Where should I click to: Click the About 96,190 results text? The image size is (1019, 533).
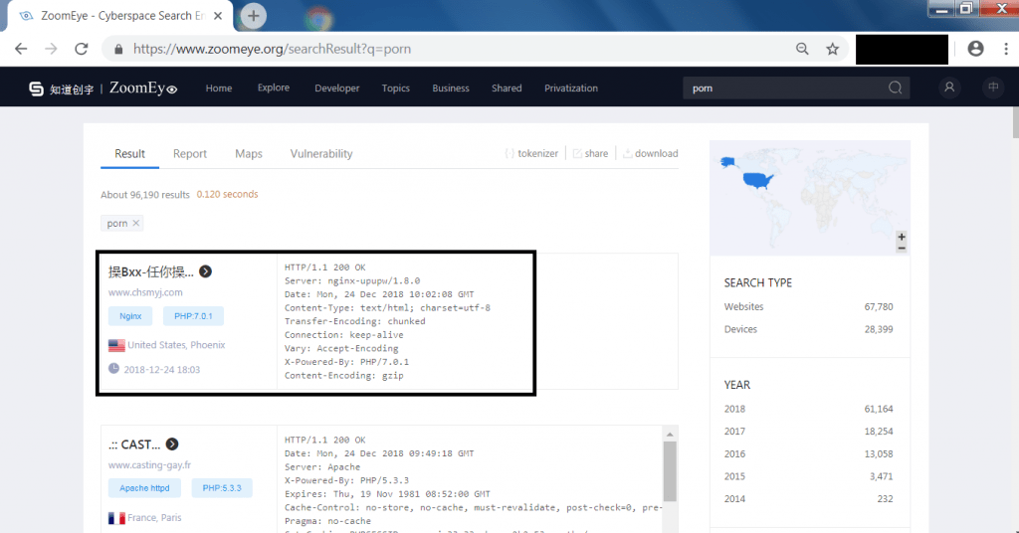pos(145,195)
